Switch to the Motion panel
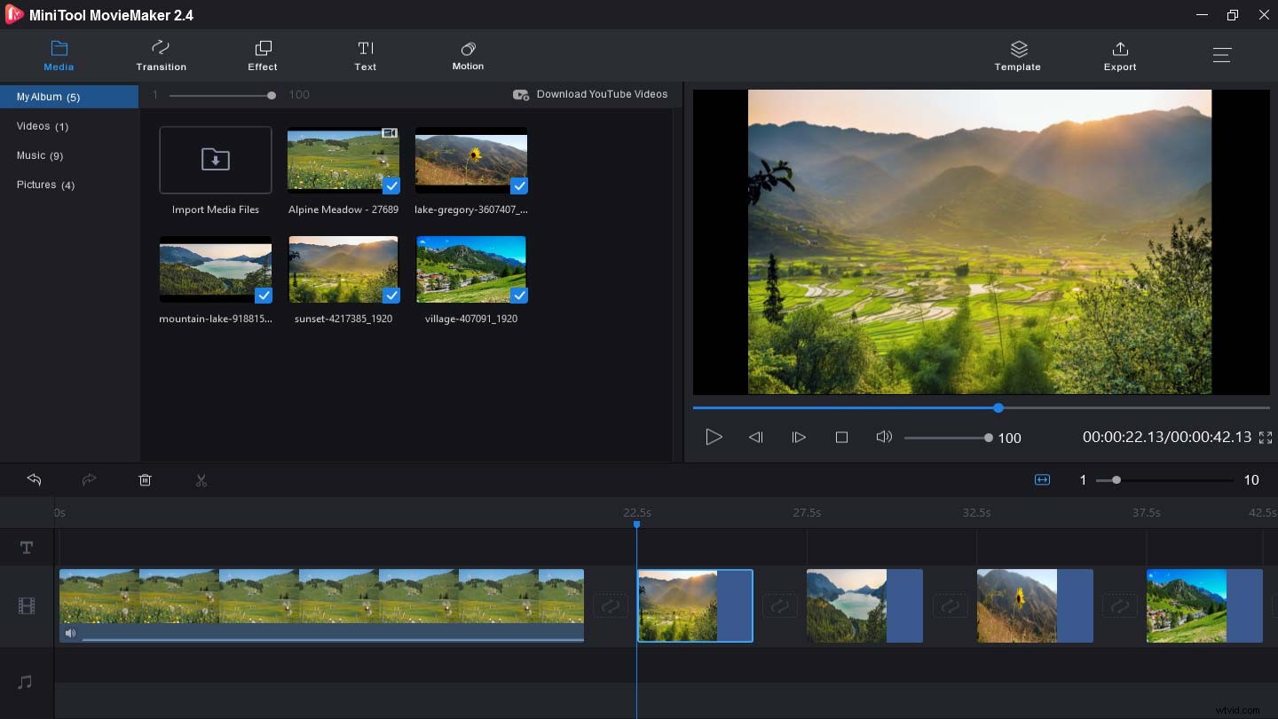 [468, 55]
